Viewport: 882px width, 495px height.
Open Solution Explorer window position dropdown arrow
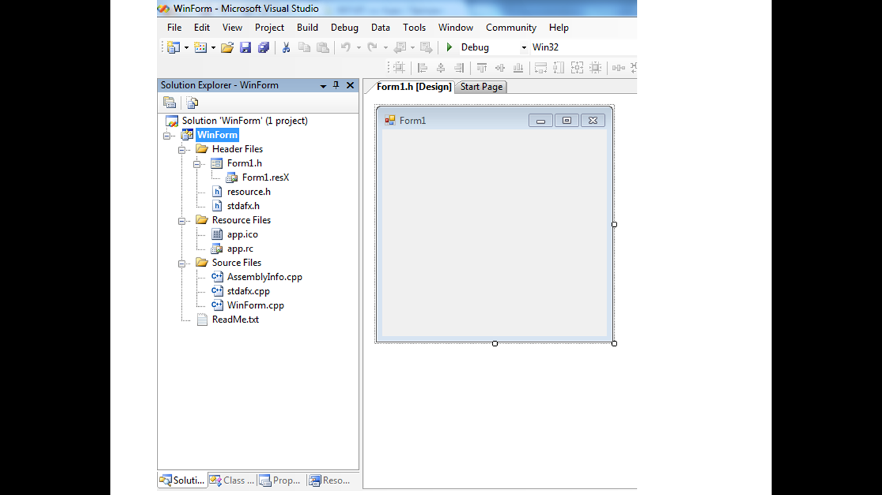323,86
